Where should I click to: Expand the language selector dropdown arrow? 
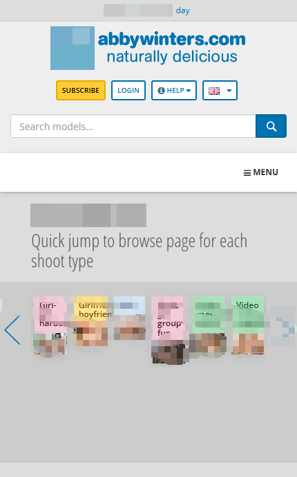pyautogui.click(x=229, y=91)
